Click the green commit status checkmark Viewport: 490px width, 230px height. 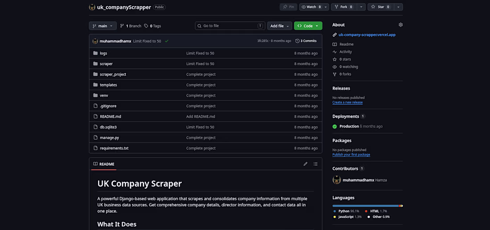[167, 41]
